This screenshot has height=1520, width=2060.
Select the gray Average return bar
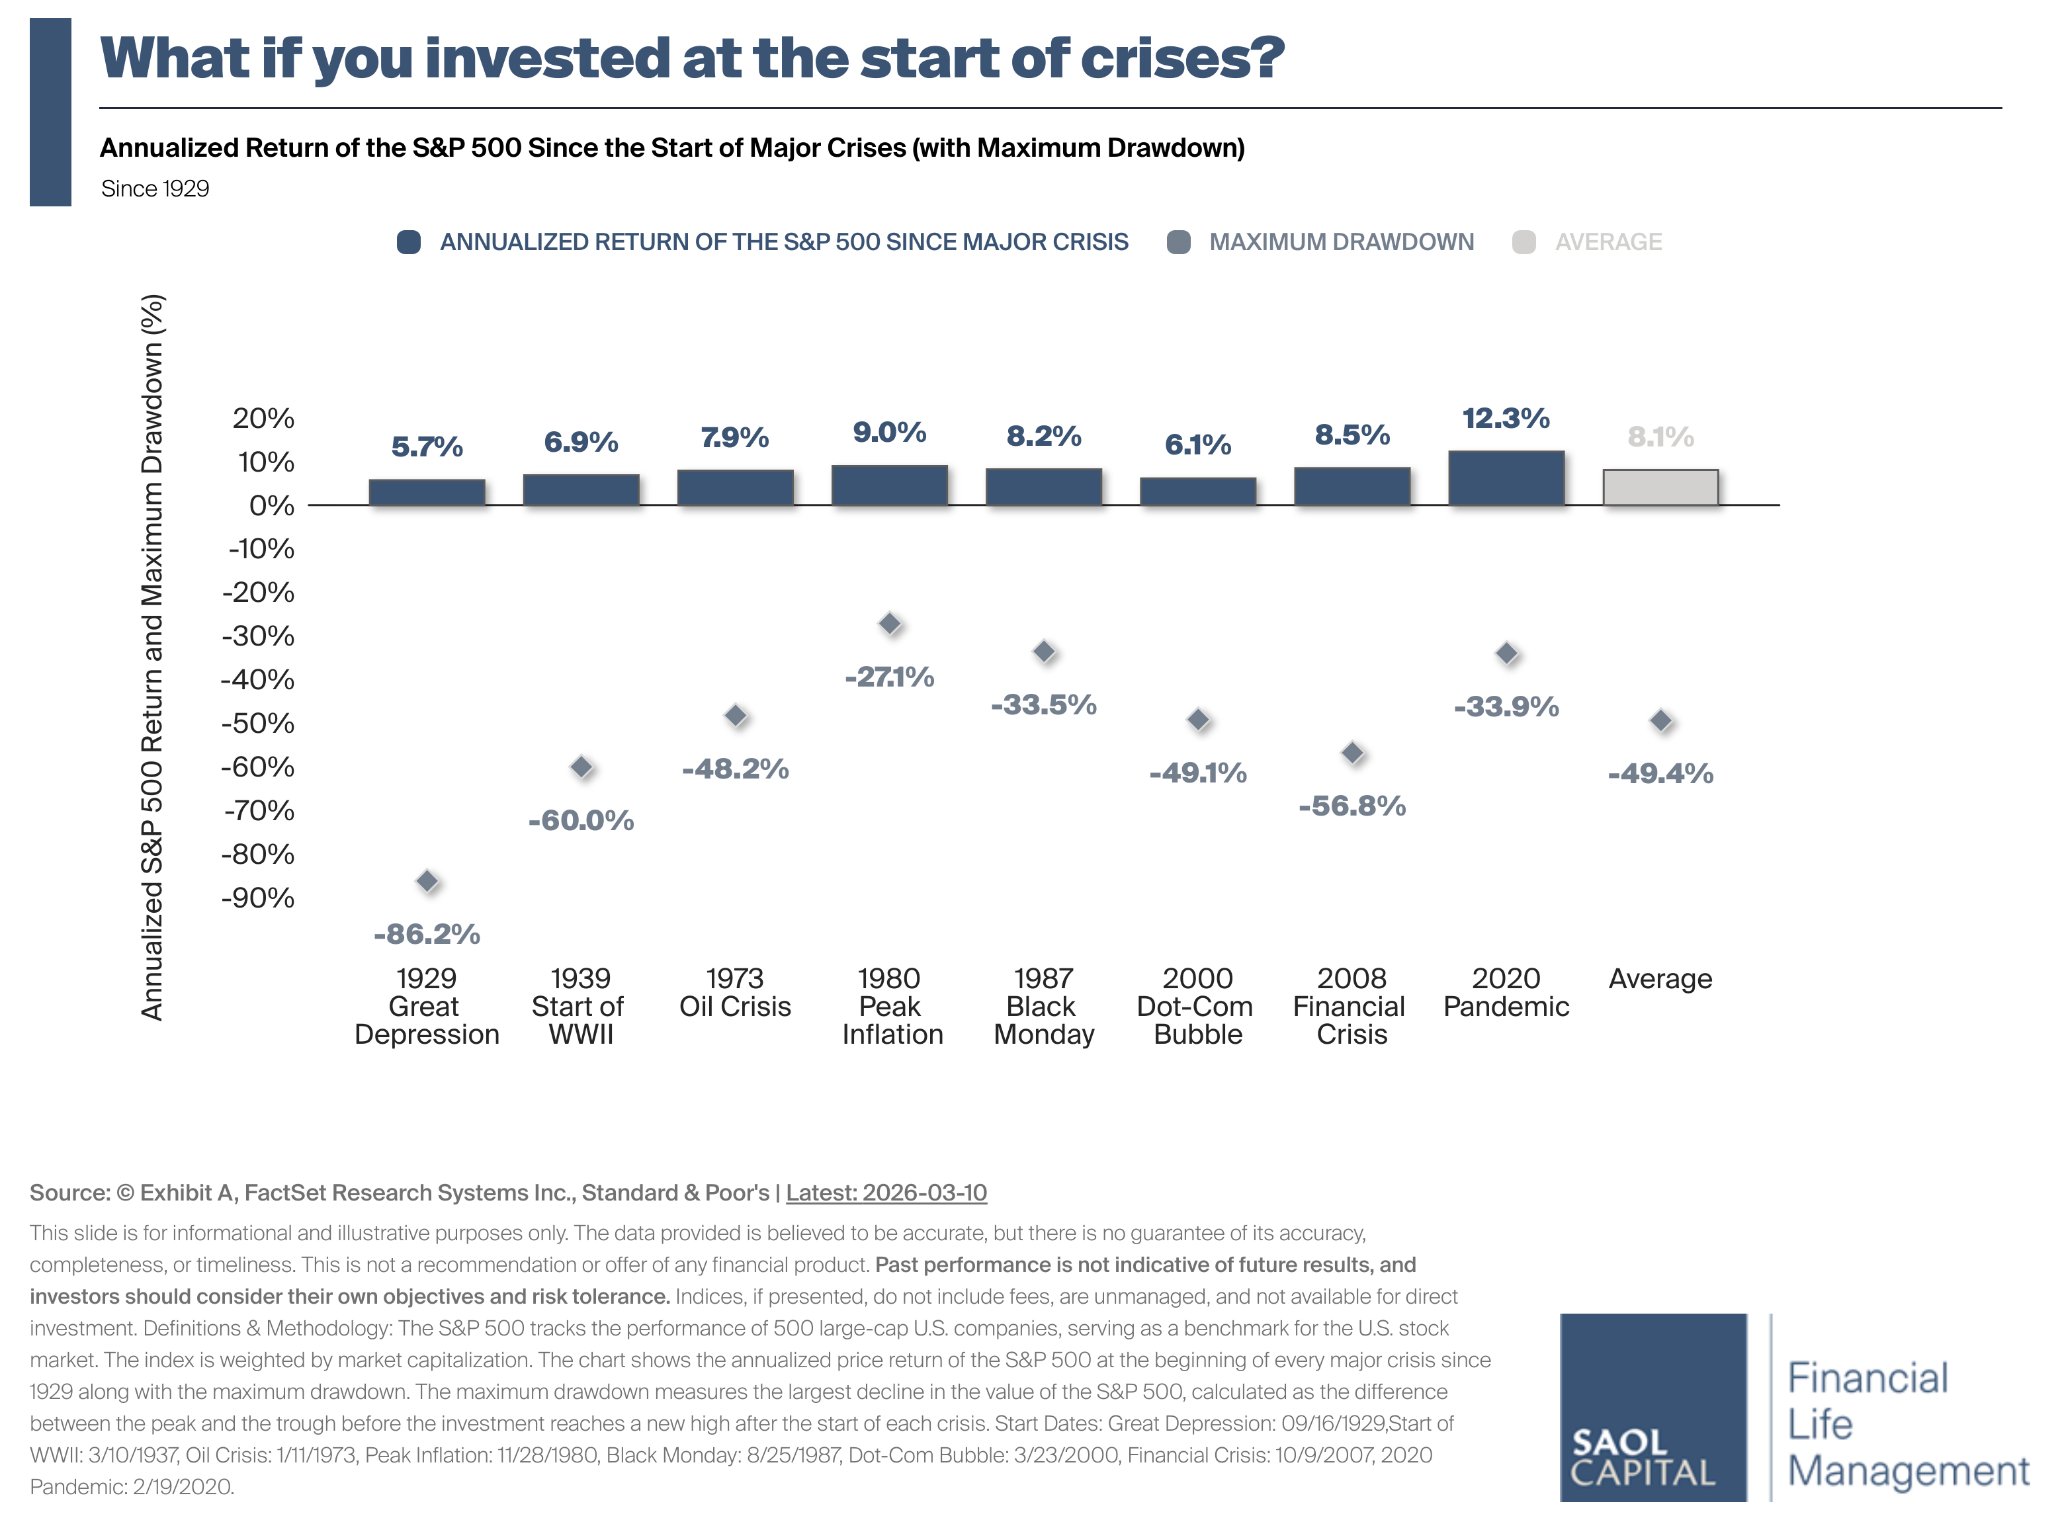[1660, 487]
